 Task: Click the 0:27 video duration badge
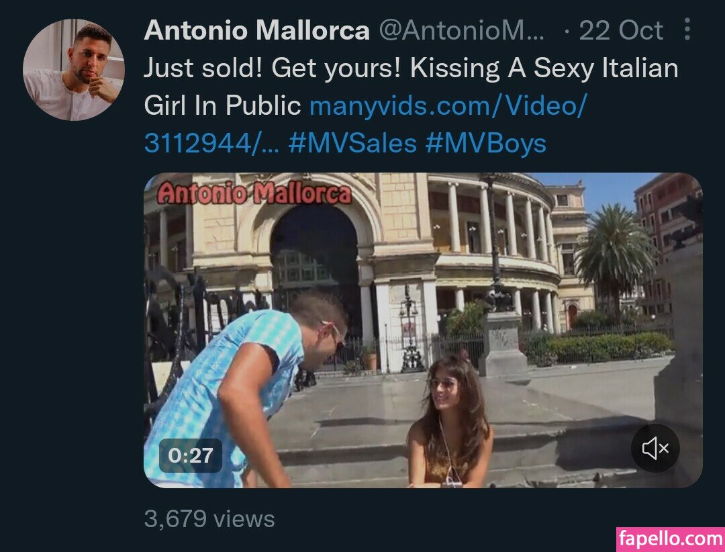tap(191, 456)
